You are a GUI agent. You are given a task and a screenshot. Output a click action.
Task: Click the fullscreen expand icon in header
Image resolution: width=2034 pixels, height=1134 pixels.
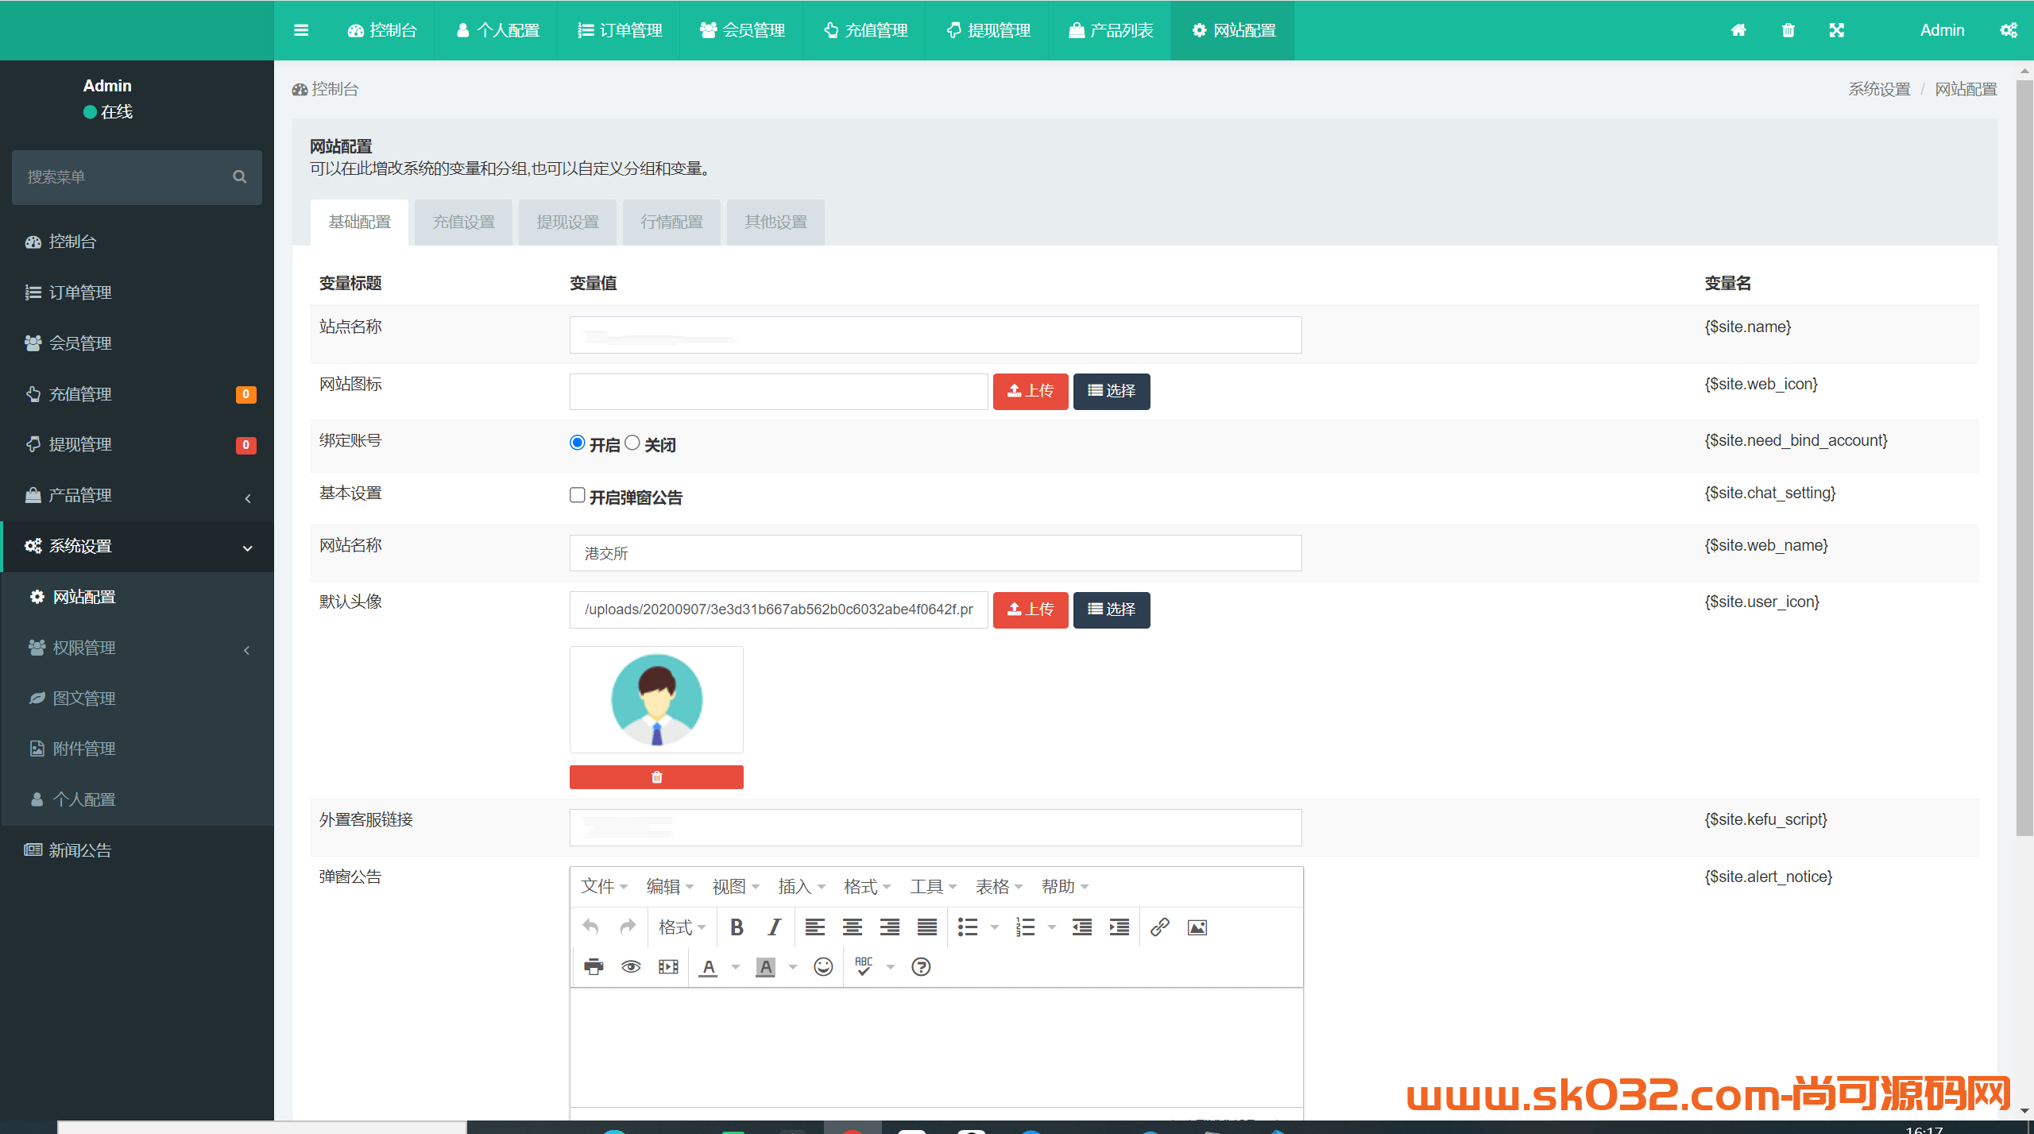coord(1836,30)
